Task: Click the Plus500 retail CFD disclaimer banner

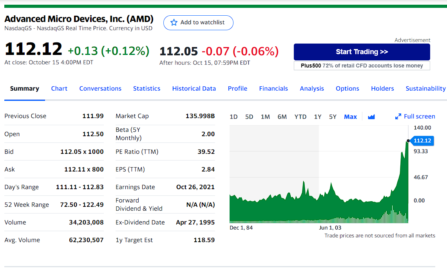Action: [362, 66]
